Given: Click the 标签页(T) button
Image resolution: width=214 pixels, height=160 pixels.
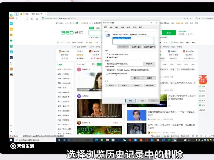Looking at the screenshot, I should [149, 64].
